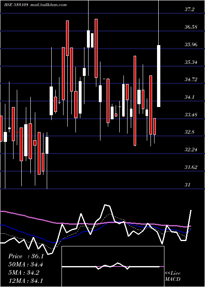Click the 32.24 price axis label
Viewport: 205px width, 287px height.
tap(191, 150)
